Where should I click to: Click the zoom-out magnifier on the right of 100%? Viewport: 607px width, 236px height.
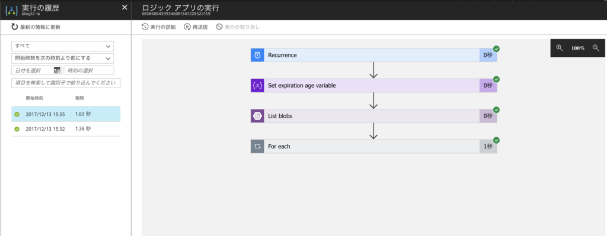click(x=596, y=48)
